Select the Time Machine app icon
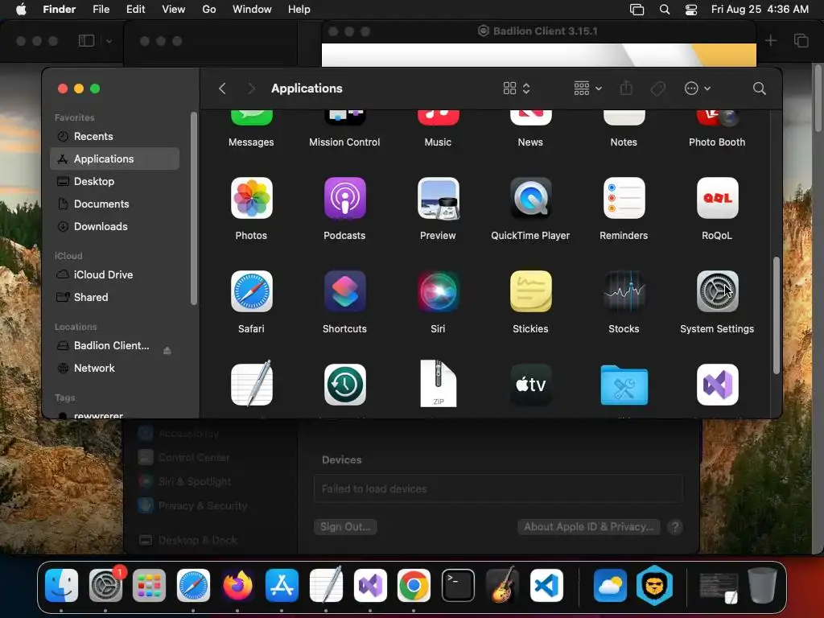824x618 pixels. (344, 385)
